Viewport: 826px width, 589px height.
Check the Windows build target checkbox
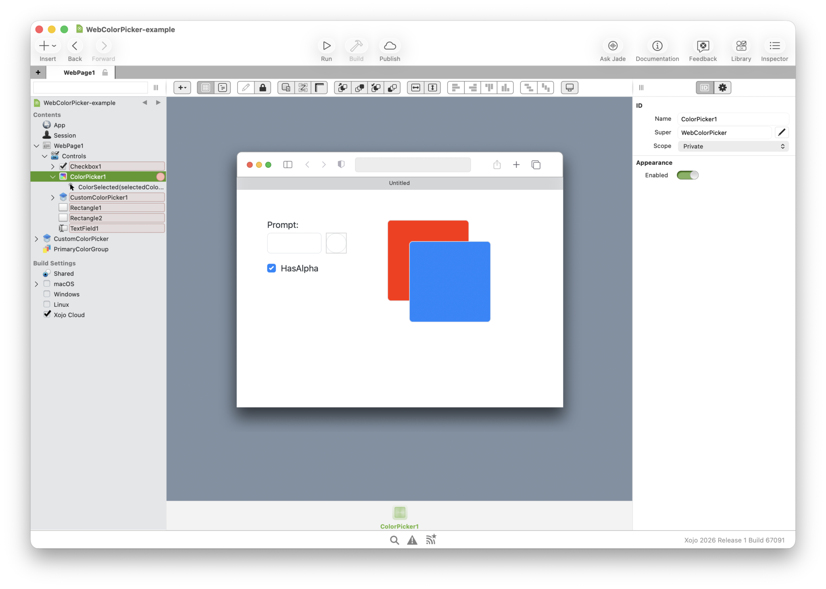coord(47,294)
